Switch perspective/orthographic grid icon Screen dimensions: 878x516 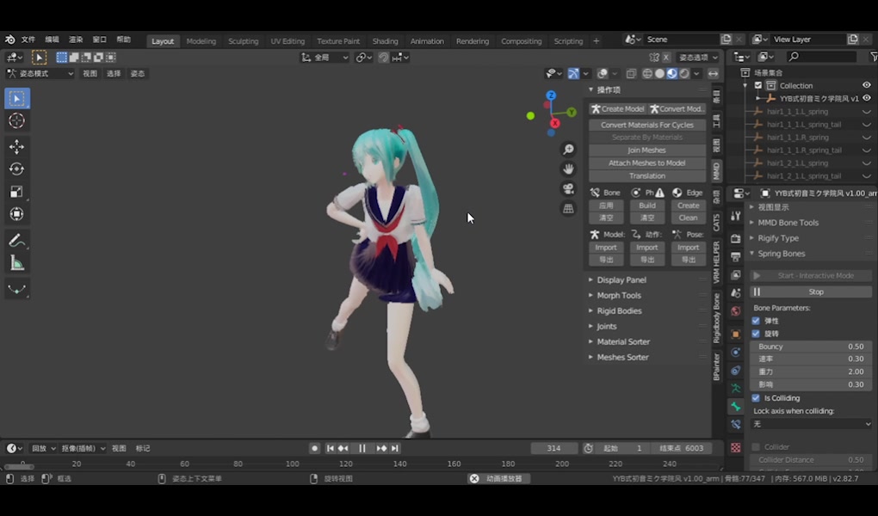pyautogui.click(x=568, y=209)
